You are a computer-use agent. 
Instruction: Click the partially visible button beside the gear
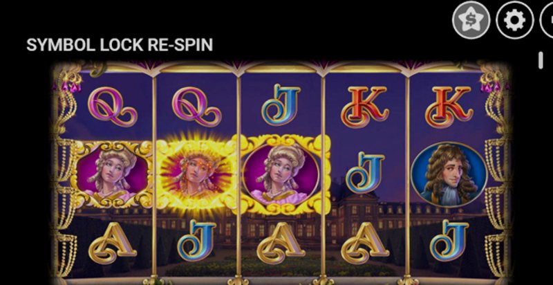point(546,20)
